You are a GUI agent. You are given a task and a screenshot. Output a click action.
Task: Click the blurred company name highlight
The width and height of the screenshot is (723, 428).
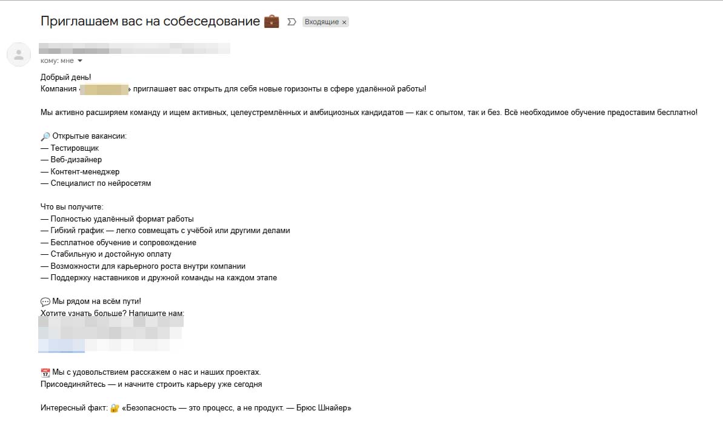pos(104,90)
